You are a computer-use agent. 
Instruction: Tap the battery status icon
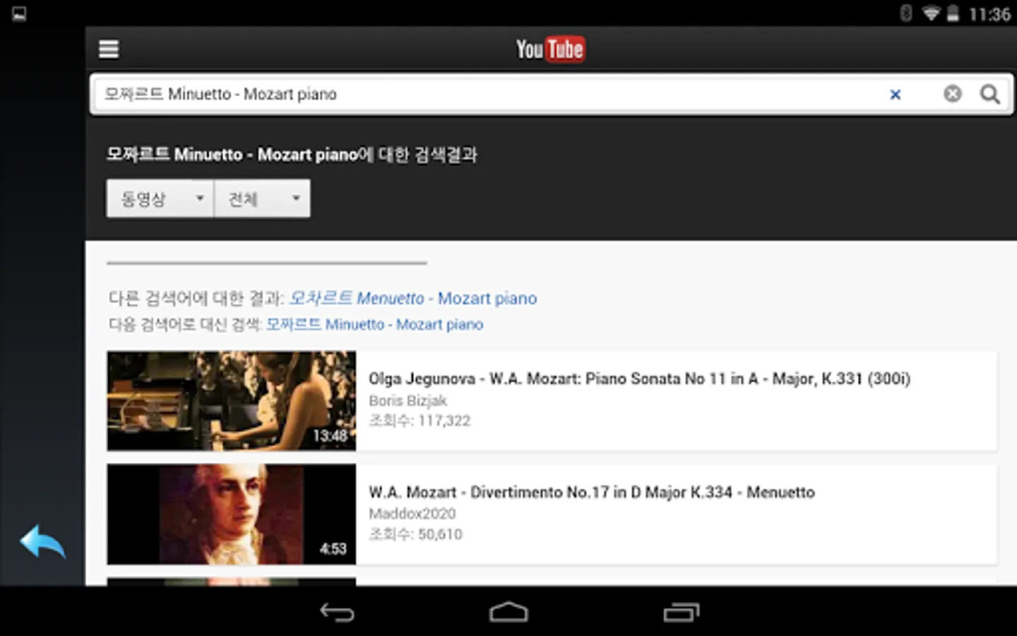(x=953, y=13)
